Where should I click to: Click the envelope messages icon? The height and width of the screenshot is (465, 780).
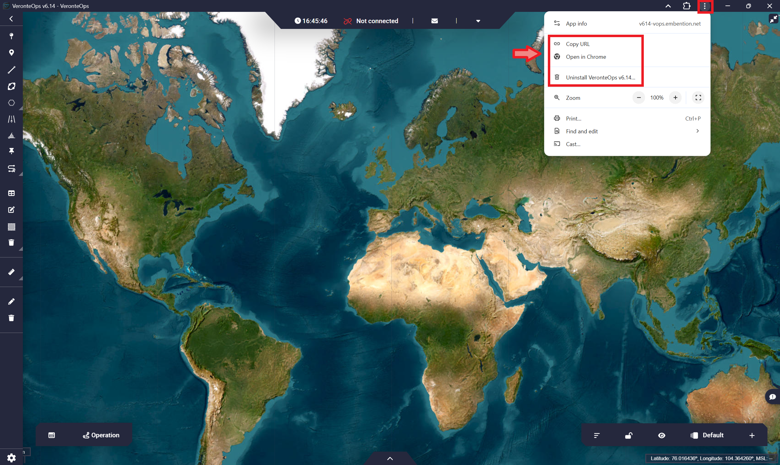coord(434,21)
